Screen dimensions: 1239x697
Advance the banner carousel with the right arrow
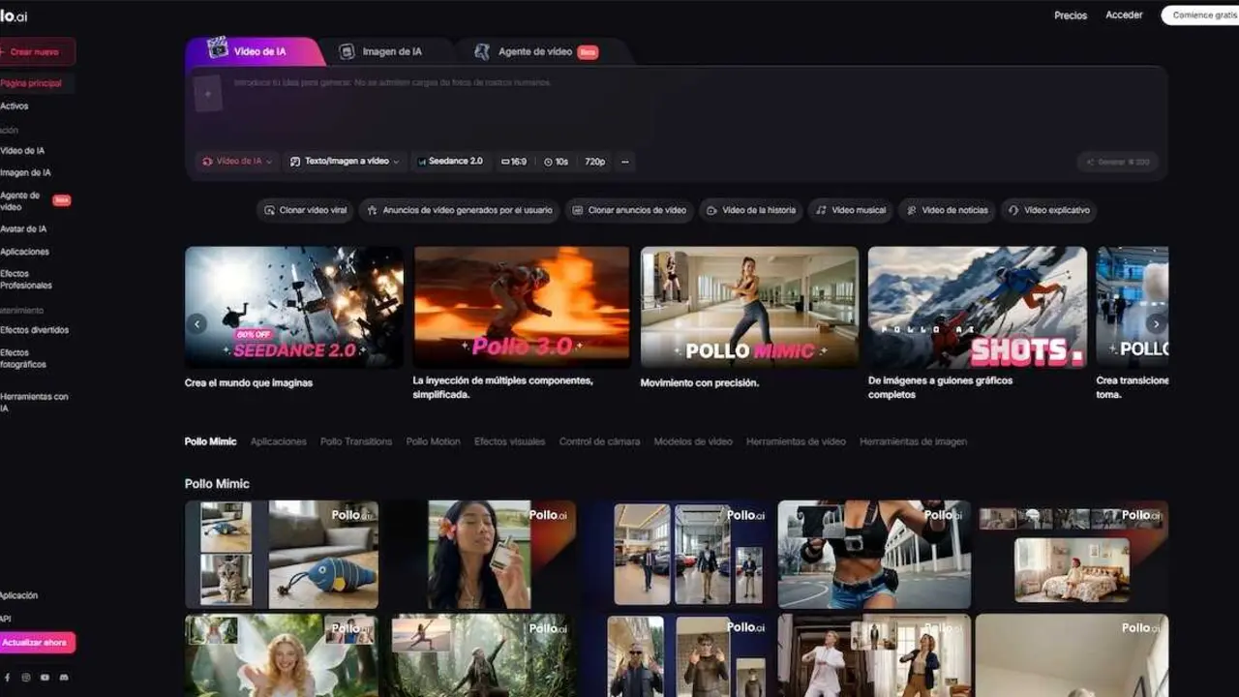coord(1156,323)
